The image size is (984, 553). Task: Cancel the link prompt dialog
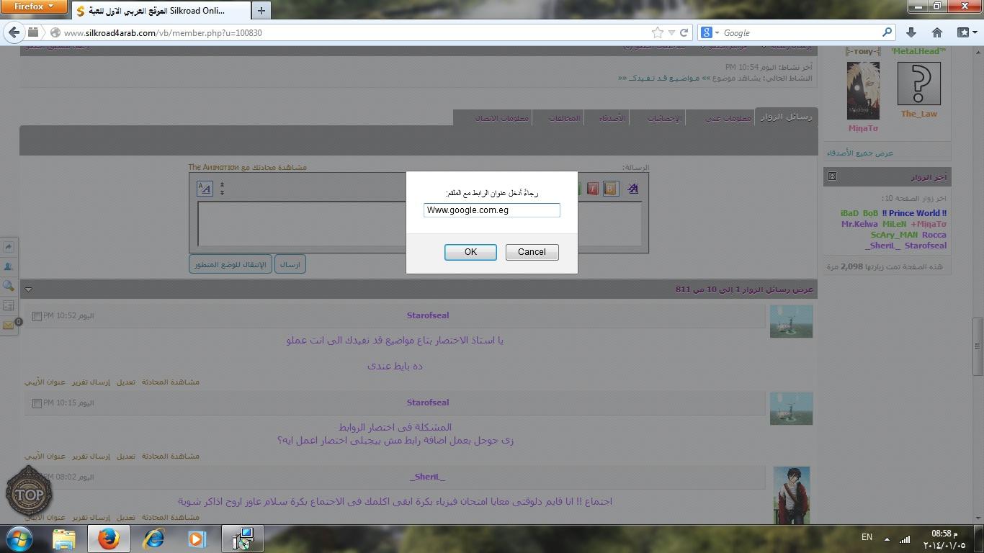pos(532,252)
